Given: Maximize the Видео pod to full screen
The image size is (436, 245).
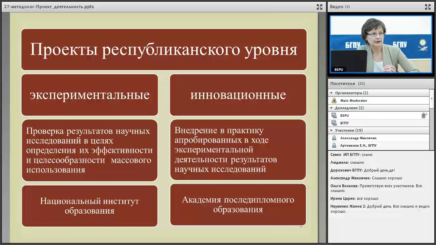Looking at the screenshot, I should [x=428, y=7].
